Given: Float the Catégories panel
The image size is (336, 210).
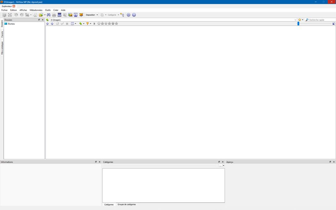Looking at the screenshot, I should click(x=219, y=162).
